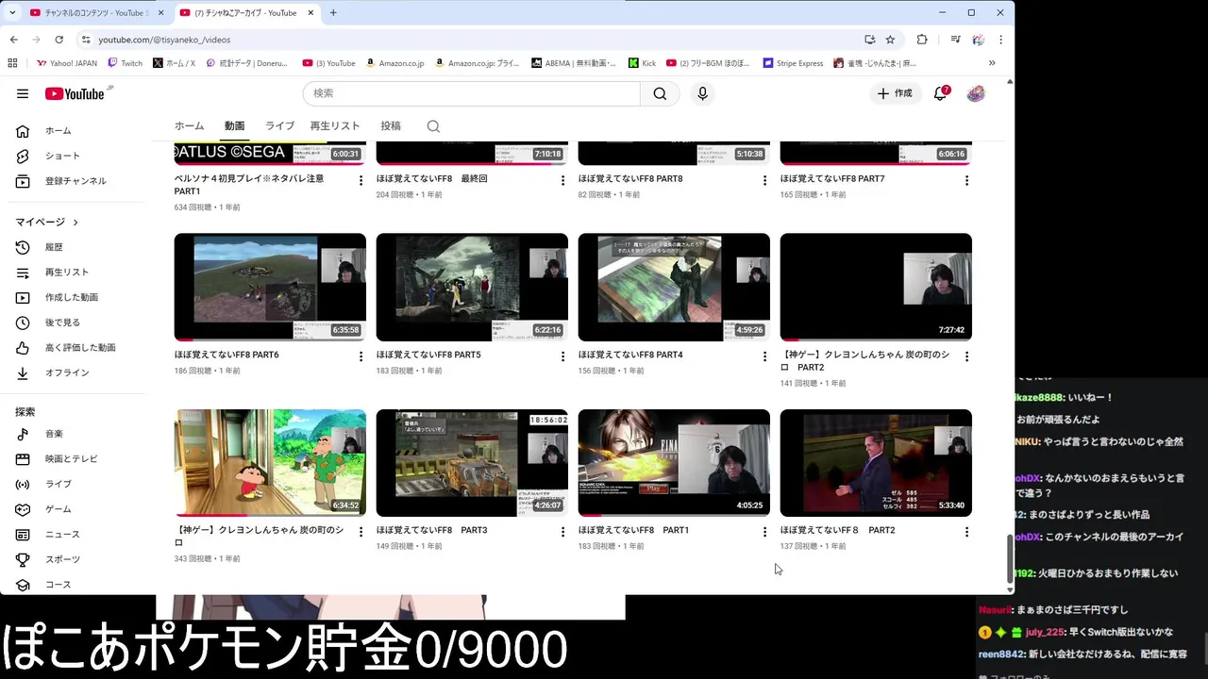The width and height of the screenshot is (1208, 679).
Task: Switch to the 投稿 channel tab
Action: (x=391, y=126)
